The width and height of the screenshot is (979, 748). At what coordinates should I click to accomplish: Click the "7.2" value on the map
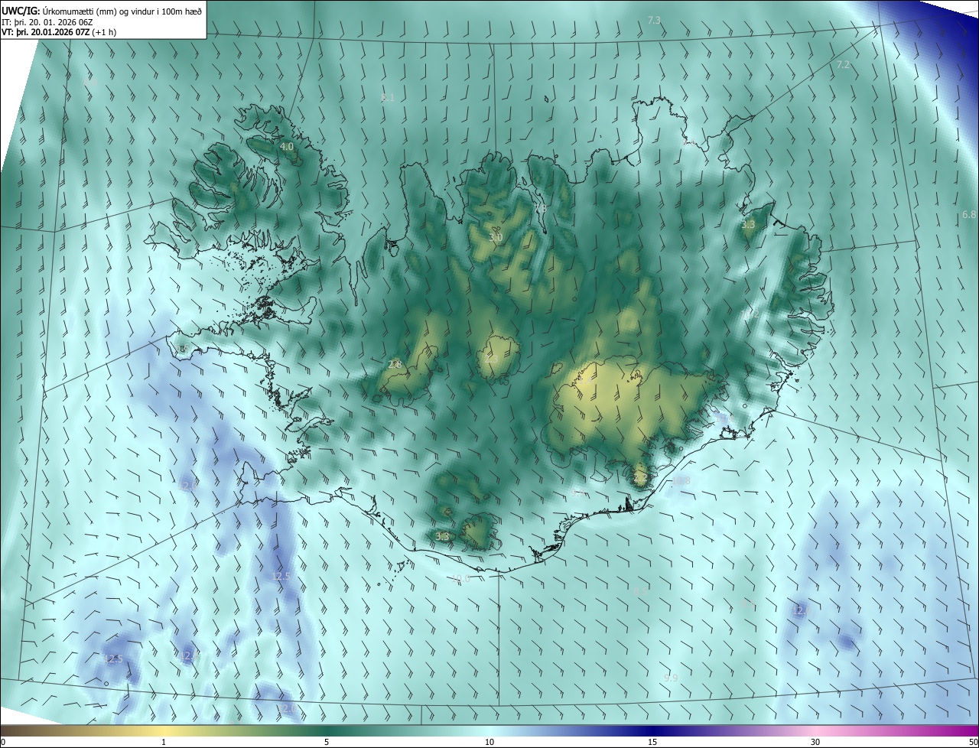843,65
